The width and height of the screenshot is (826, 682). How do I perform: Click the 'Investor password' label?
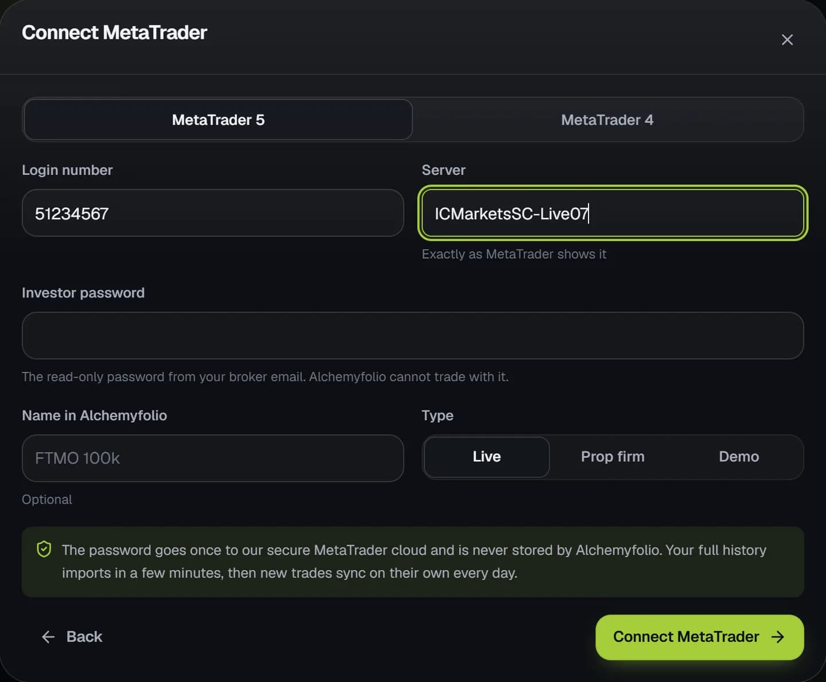click(83, 293)
